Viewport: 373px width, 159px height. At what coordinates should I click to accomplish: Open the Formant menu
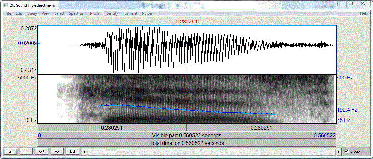(x=130, y=13)
